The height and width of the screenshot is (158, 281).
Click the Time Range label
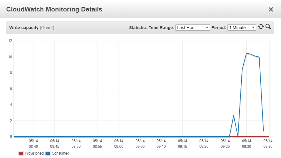coord(162,28)
